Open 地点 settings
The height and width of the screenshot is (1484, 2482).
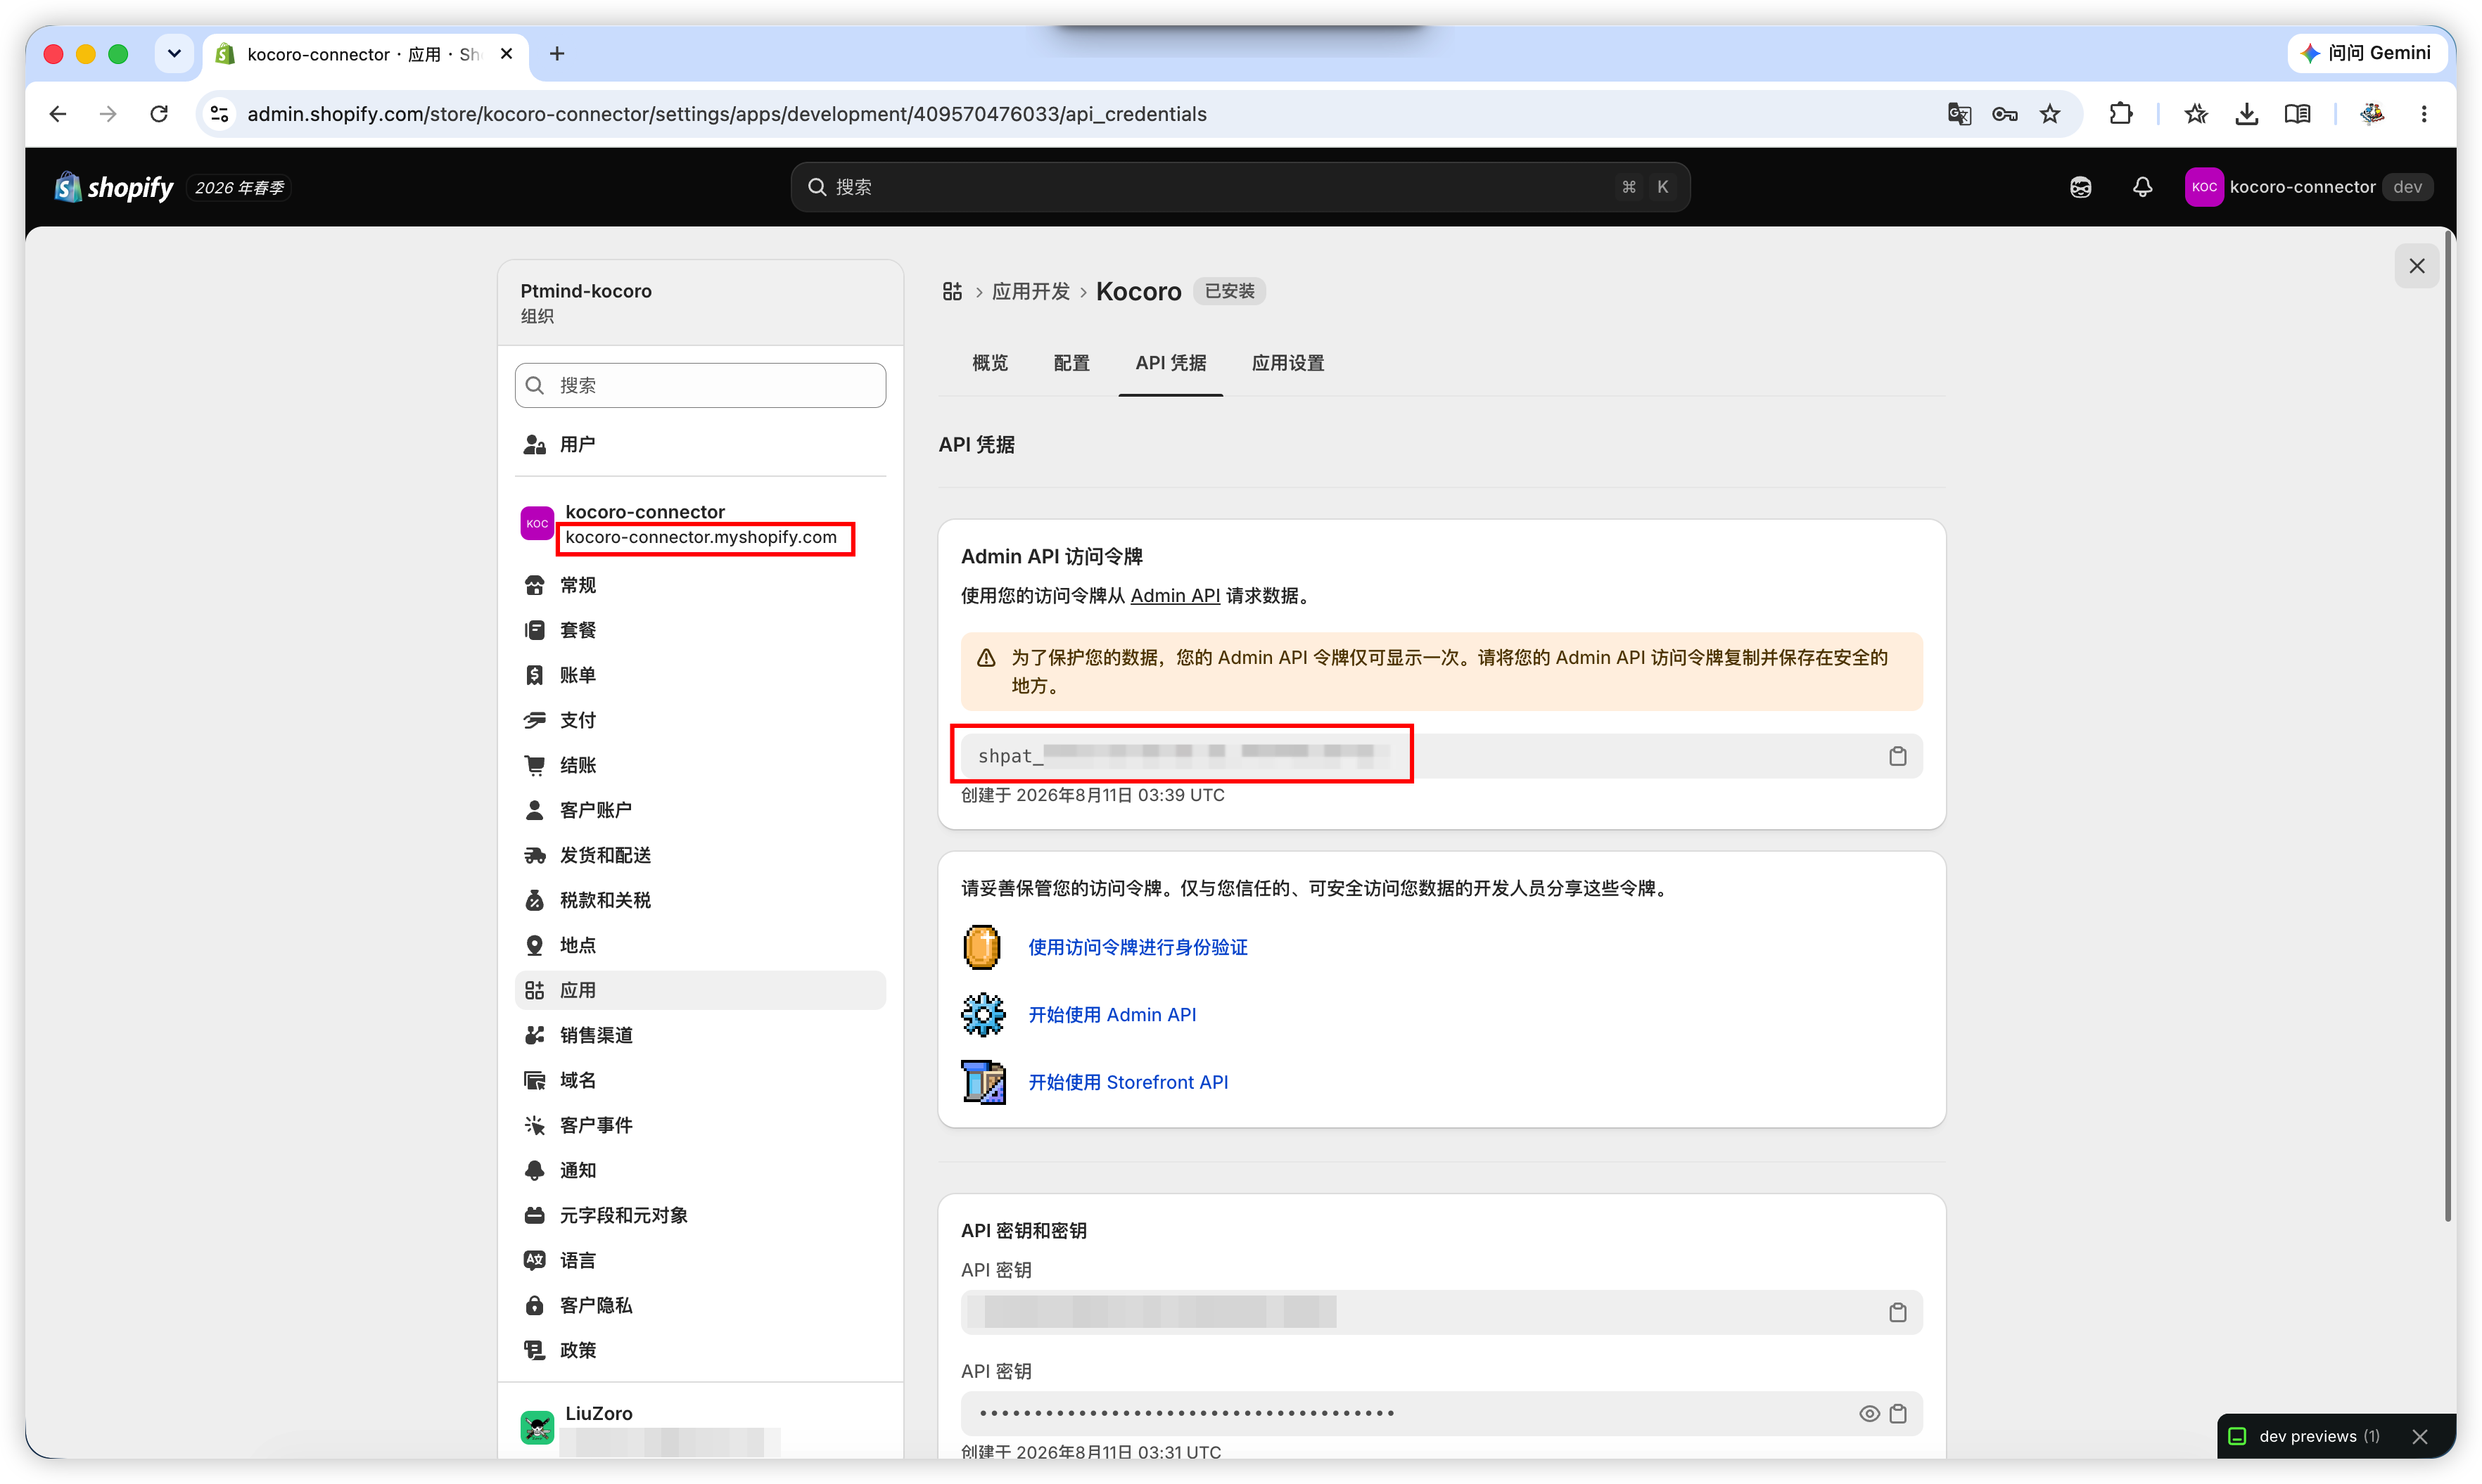pyautogui.click(x=700, y=945)
